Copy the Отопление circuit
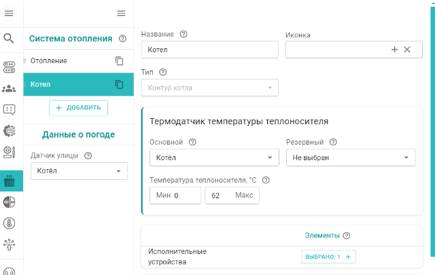Screen dimensions: 435x275 pos(119,61)
